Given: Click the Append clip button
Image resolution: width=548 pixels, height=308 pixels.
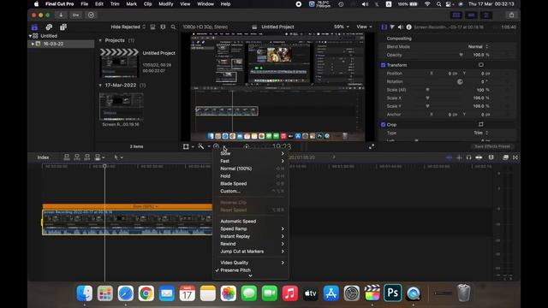Looking at the screenshot, I should pyautogui.click(x=87, y=157).
